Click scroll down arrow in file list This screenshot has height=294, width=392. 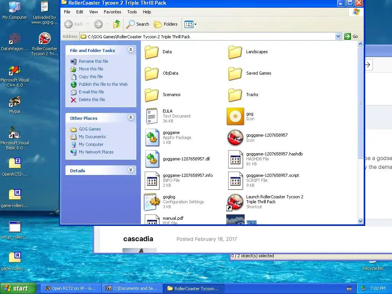click(360, 221)
